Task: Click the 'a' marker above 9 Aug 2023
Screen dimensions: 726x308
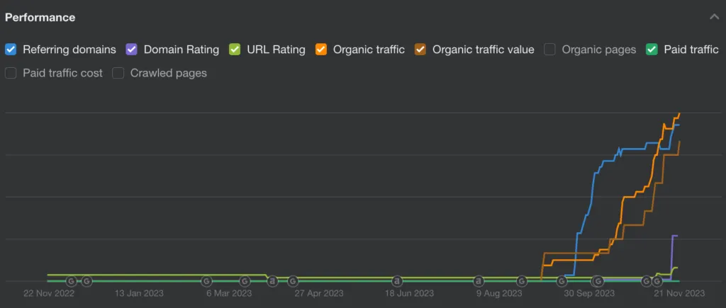Action: coord(479,280)
